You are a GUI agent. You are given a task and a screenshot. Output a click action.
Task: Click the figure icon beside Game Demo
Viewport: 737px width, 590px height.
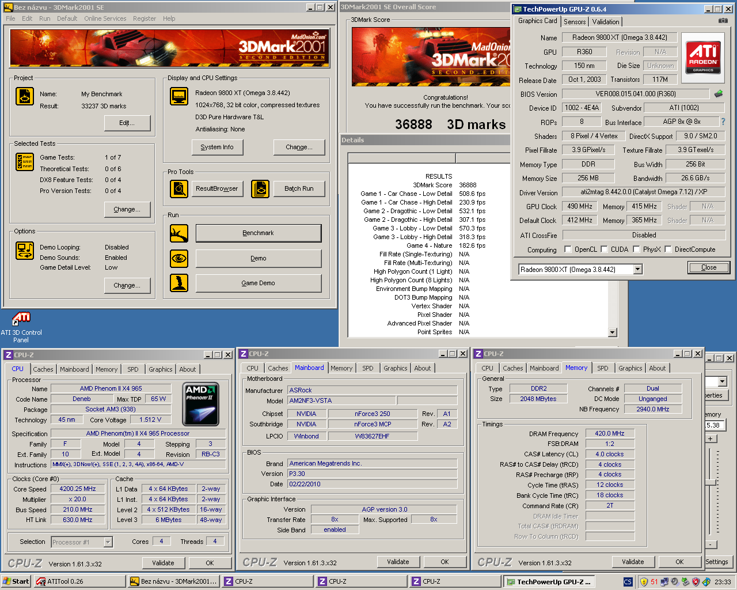click(179, 283)
